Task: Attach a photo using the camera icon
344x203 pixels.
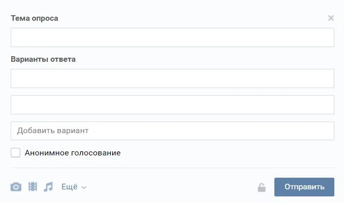Action: pos(16,187)
